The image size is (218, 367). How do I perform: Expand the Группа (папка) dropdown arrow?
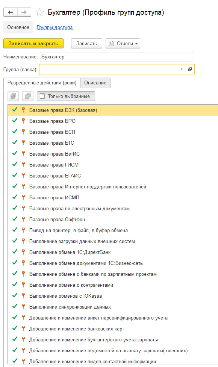(x=182, y=69)
